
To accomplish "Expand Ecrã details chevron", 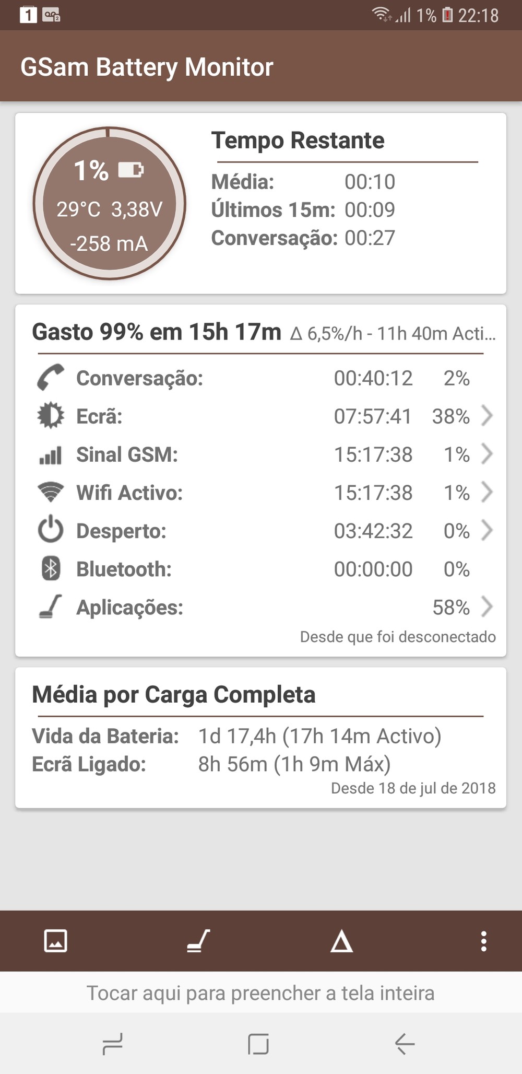I will pyautogui.click(x=487, y=416).
